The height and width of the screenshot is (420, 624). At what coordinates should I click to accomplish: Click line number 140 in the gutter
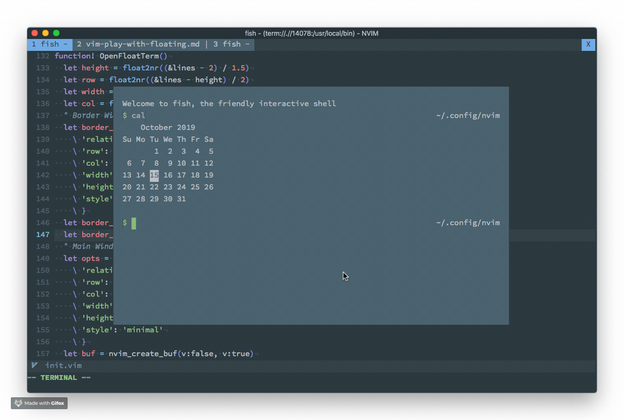point(43,152)
